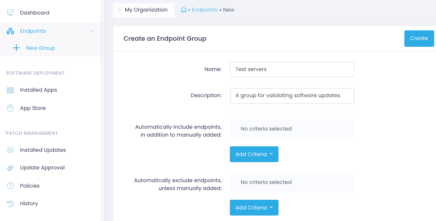Click the Description input field
Screen dimensions: 436x221
[x=292, y=96]
